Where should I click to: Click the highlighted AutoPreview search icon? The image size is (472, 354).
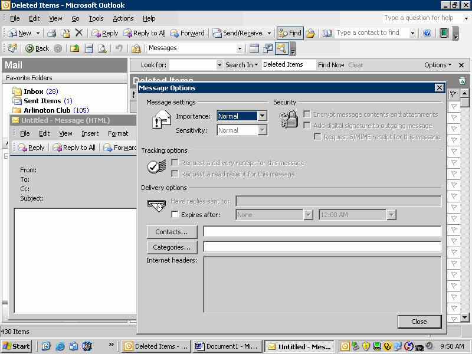[x=281, y=48]
